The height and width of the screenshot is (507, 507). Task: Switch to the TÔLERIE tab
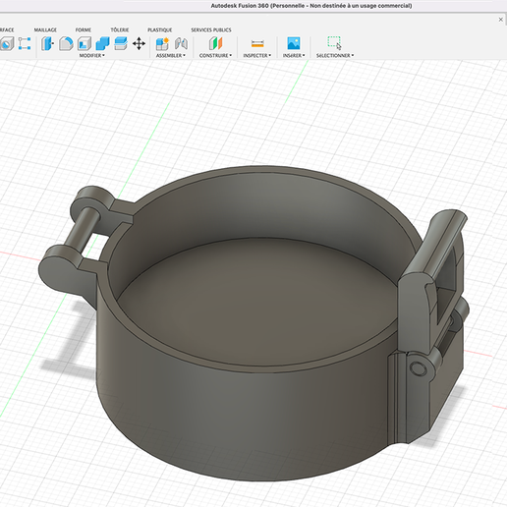(x=120, y=29)
